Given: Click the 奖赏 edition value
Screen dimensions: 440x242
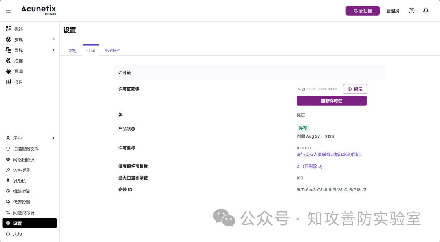Looking at the screenshot, I should tap(301, 115).
